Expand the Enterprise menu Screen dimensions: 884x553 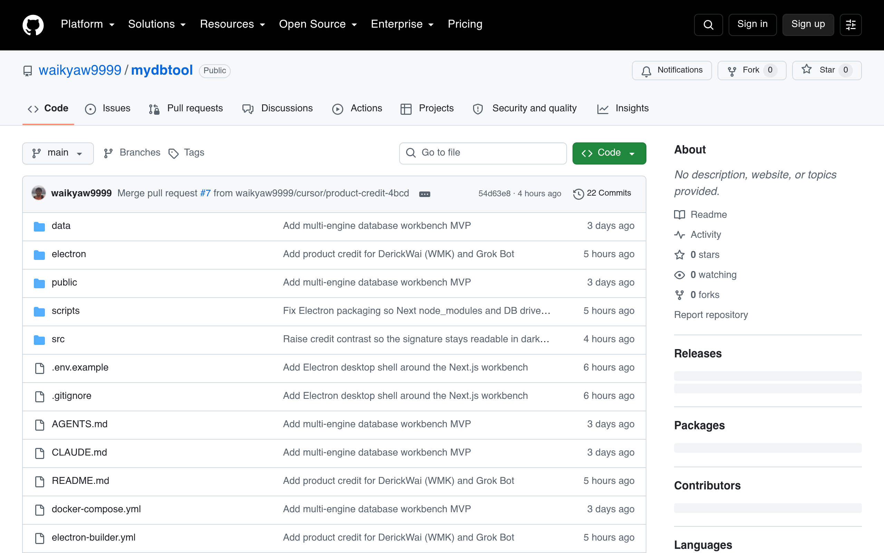click(x=402, y=24)
